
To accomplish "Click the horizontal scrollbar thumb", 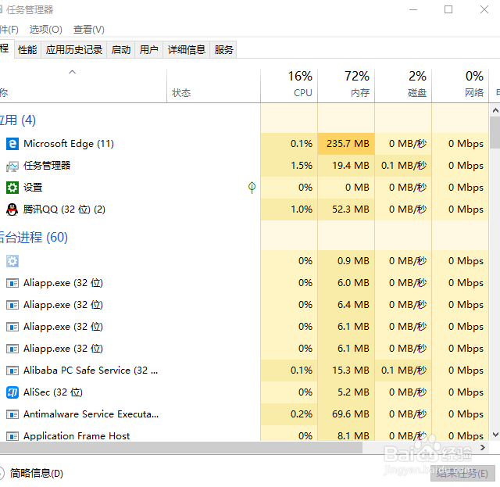I will [181, 448].
